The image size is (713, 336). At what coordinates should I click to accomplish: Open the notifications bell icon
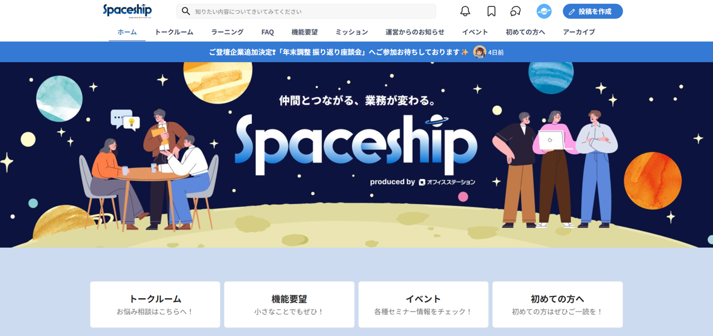pos(465,11)
